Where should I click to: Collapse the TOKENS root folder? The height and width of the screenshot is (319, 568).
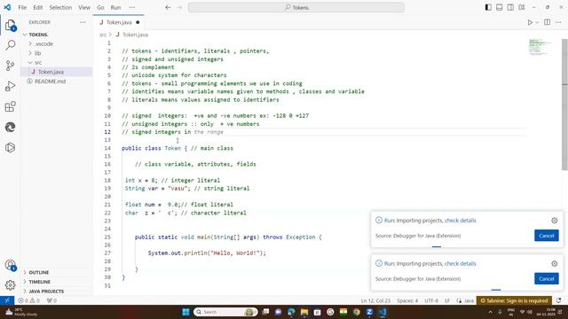[38, 35]
